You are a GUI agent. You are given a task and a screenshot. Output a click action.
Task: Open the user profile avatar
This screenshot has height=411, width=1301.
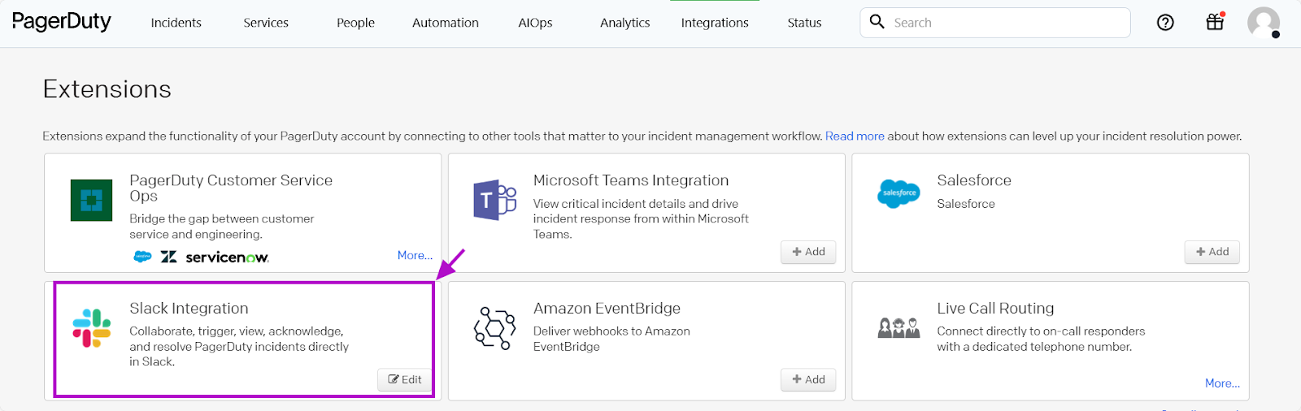coord(1264,23)
